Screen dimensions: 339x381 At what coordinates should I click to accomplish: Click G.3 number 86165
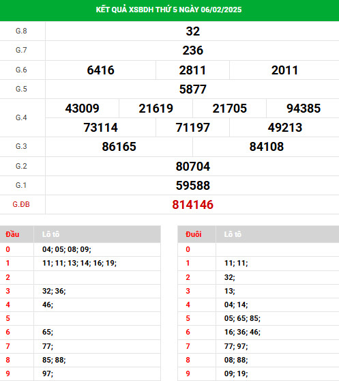[x=119, y=147]
